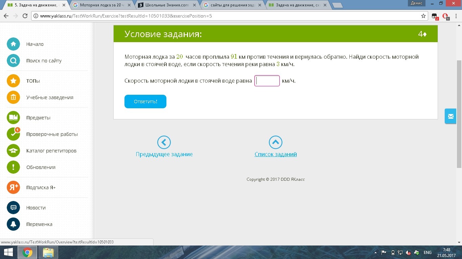
Task: Click the Каталог репетиторов graduation cap icon
Action: [13, 151]
